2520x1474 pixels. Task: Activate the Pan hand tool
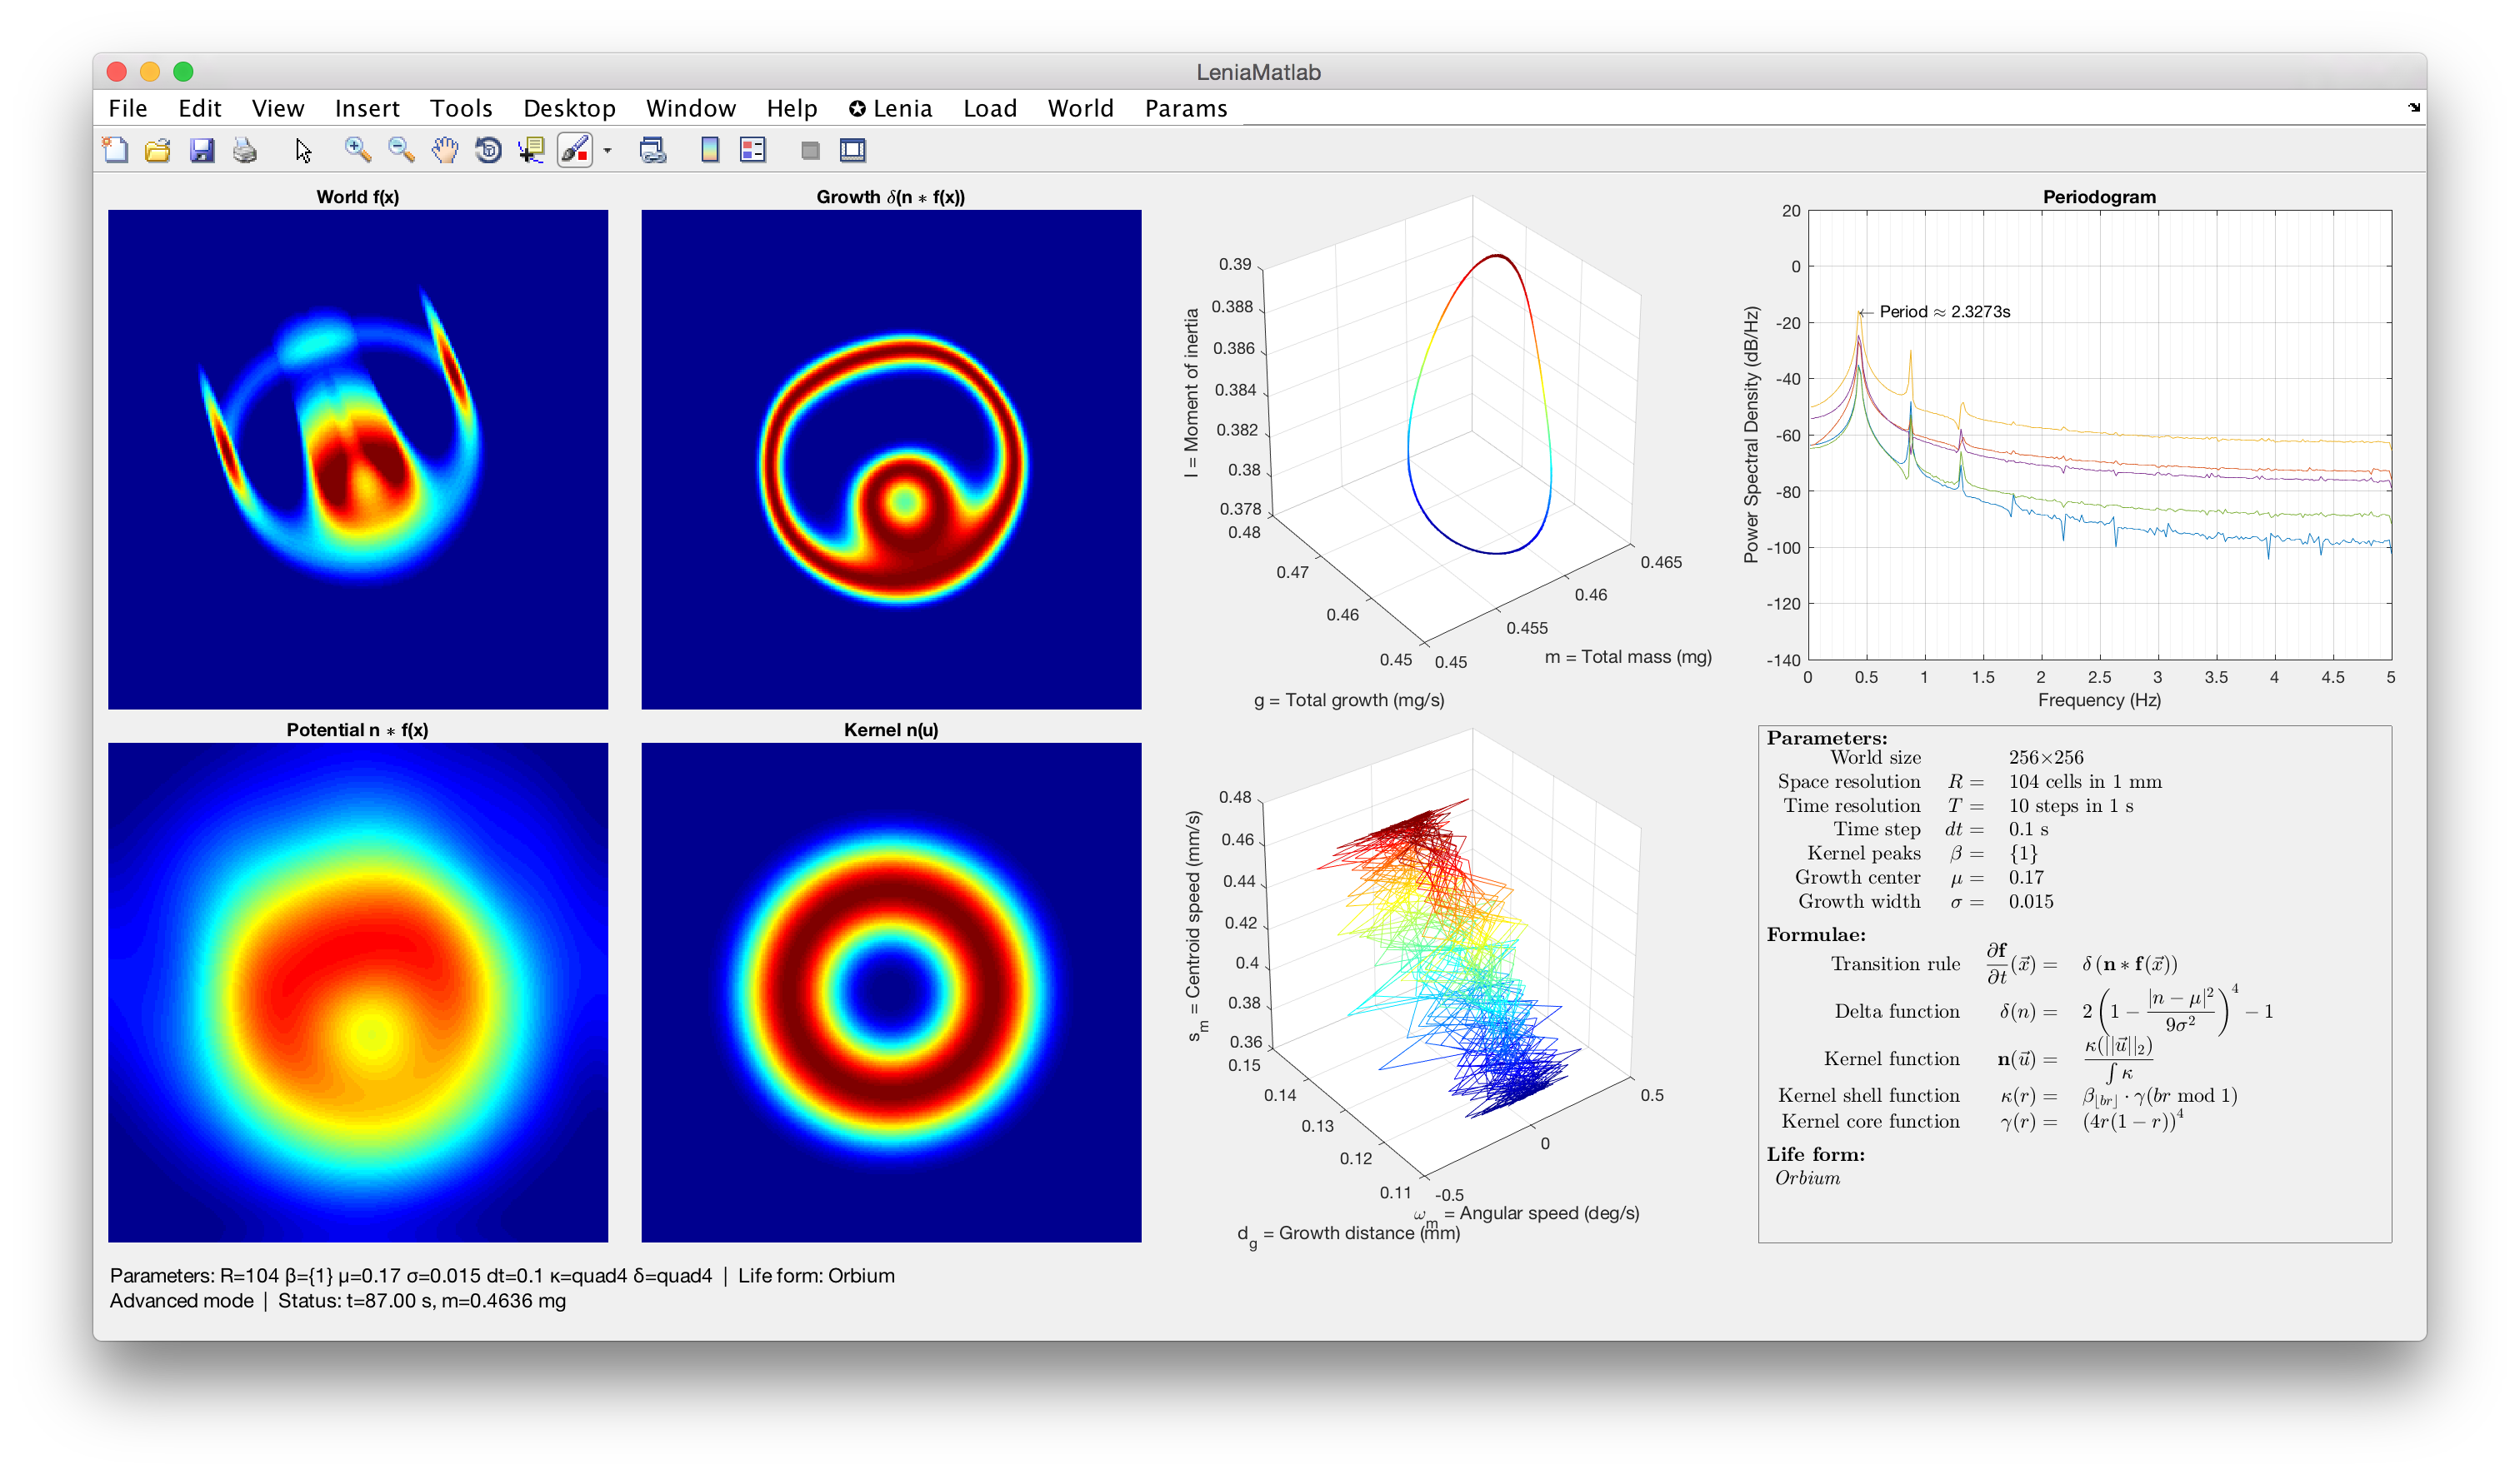coord(445,150)
